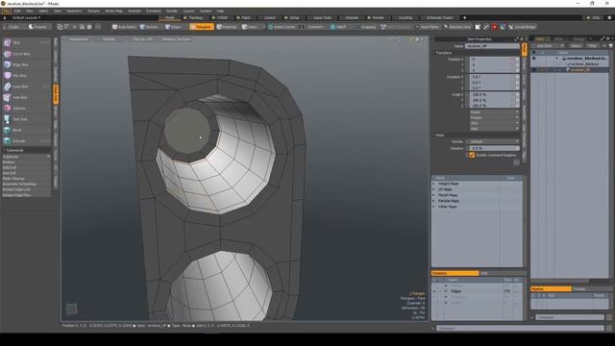Screen dimensions: 615x346
Task: Adjust the Dissolve percentage slider field
Action: [494, 148]
